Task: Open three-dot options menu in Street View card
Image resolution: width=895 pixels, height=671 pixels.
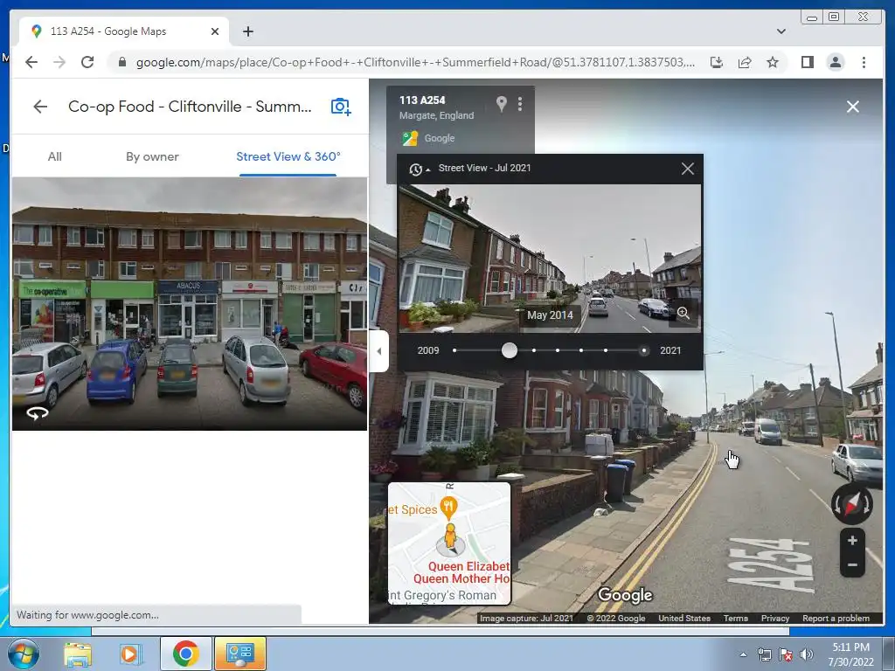Action: (x=520, y=104)
